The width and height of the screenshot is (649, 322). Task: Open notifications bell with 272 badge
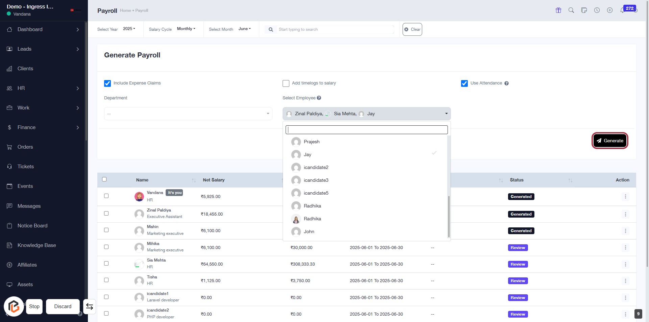623,10
